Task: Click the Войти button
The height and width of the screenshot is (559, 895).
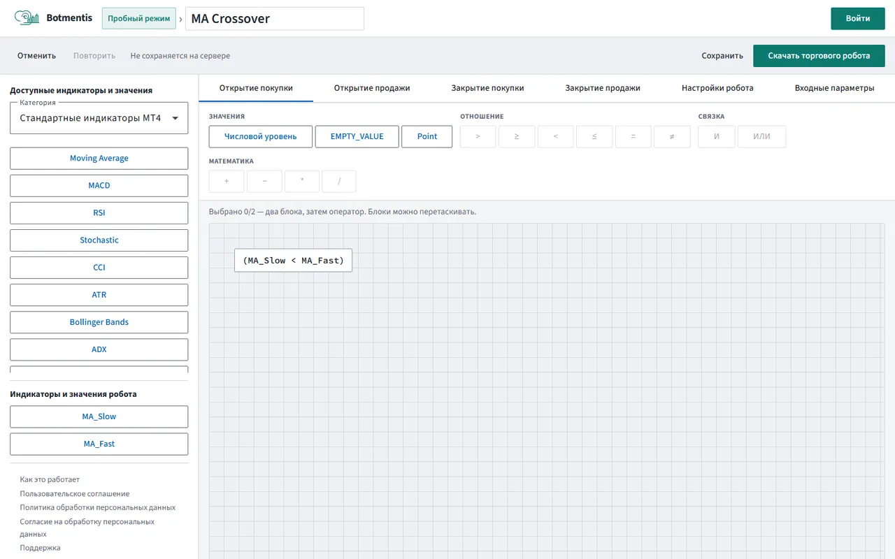Action: click(858, 18)
